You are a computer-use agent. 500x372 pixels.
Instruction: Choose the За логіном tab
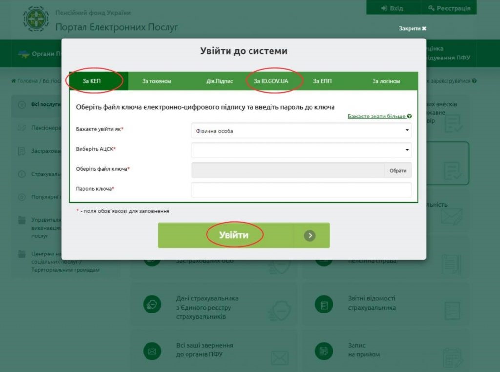coord(386,81)
